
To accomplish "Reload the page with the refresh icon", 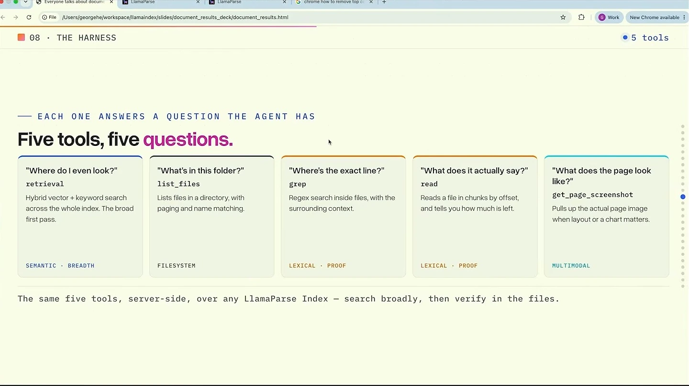I will (x=29, y=17).
